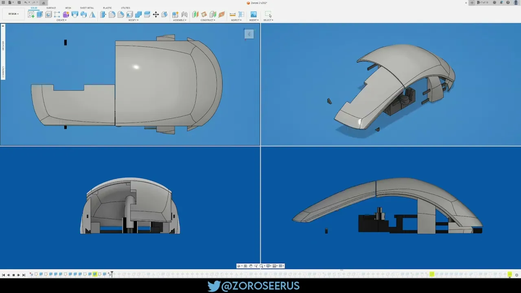Open the data panel grid icon
The image size is (521, 293).
coord(3,2)
